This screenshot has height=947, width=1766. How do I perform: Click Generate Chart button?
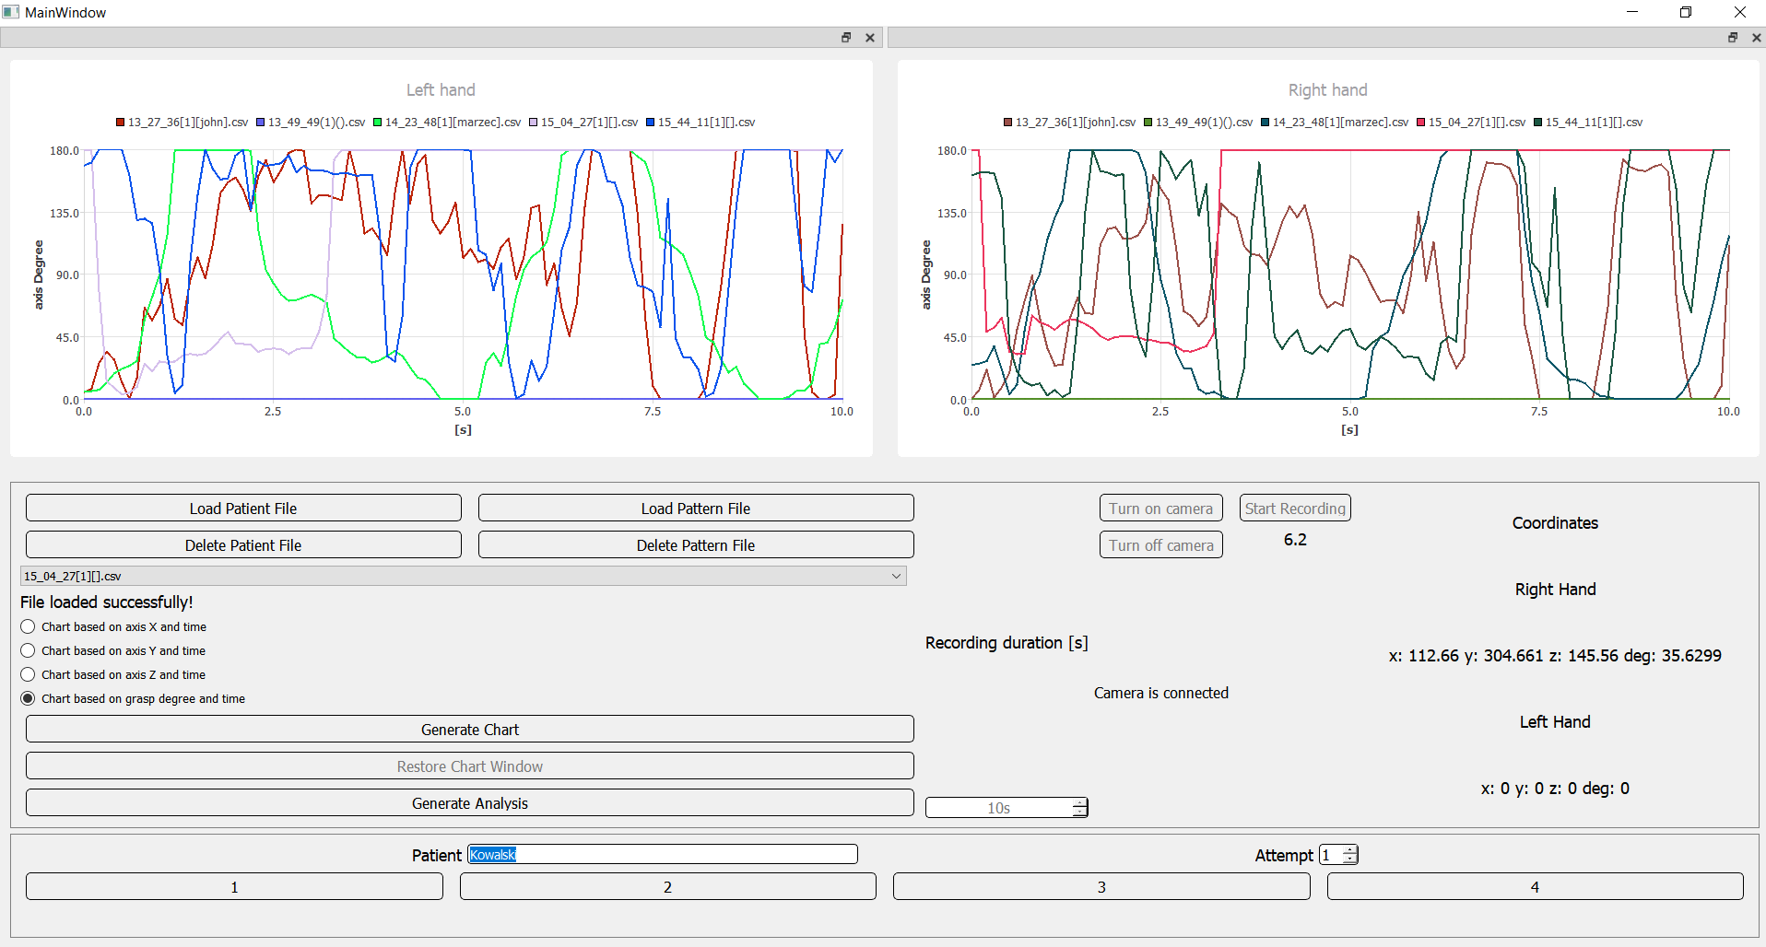[470, 730]
